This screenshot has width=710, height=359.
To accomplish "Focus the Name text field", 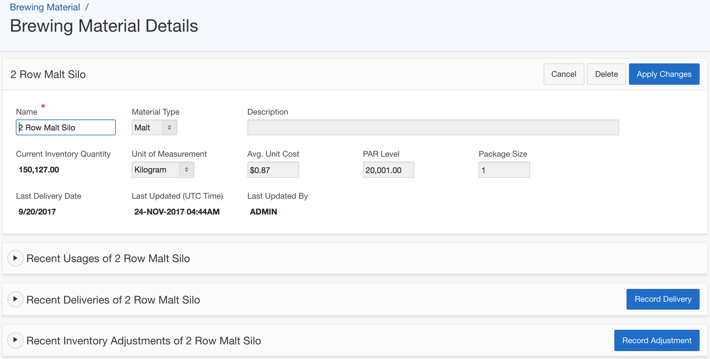I will pos(66,127).
